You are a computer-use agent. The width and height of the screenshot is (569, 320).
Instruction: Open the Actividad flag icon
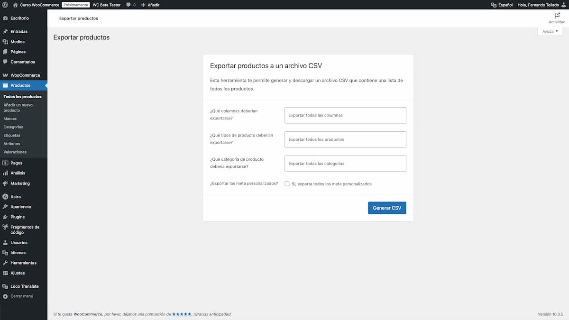click(556, 17)
